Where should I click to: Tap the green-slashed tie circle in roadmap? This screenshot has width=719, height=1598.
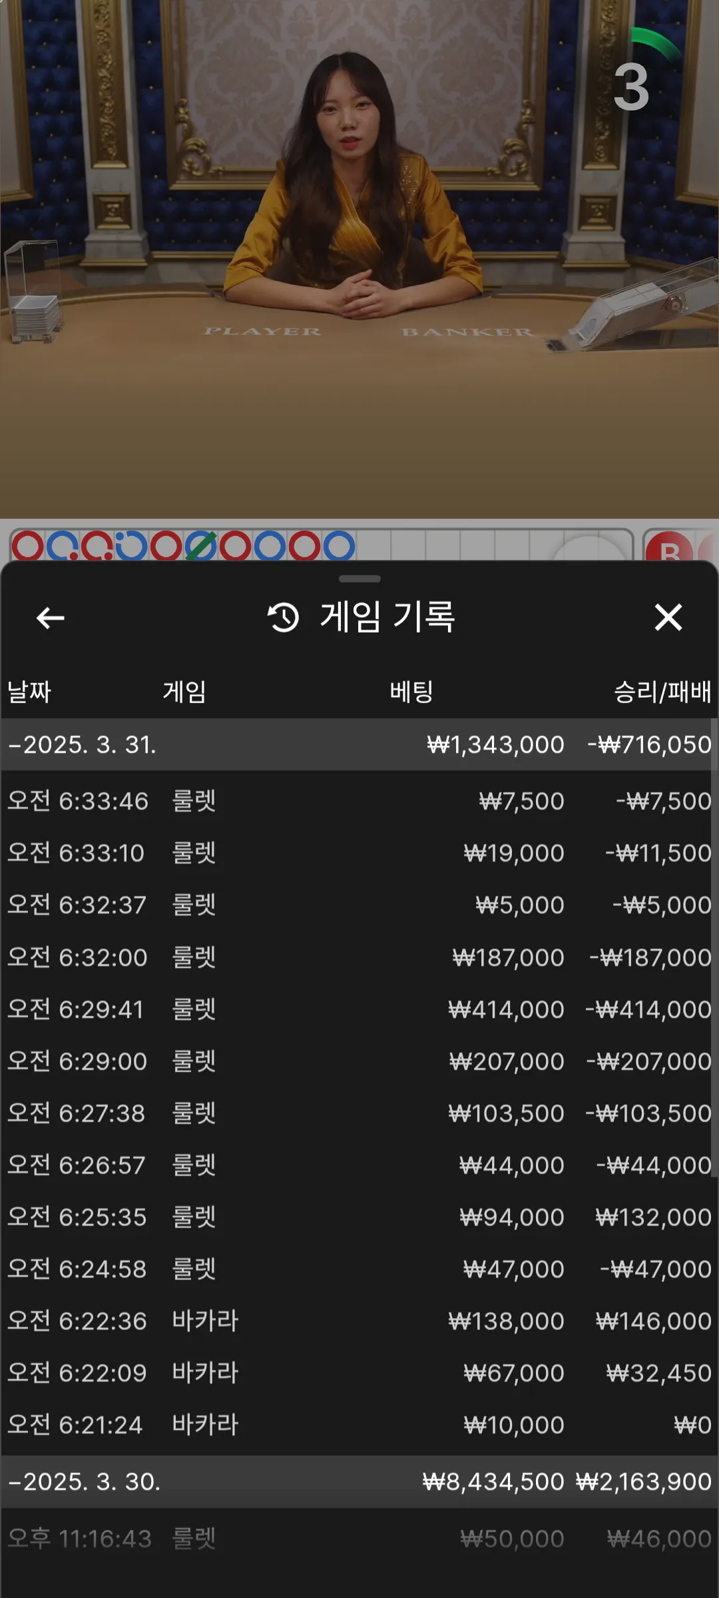(200, 546)
